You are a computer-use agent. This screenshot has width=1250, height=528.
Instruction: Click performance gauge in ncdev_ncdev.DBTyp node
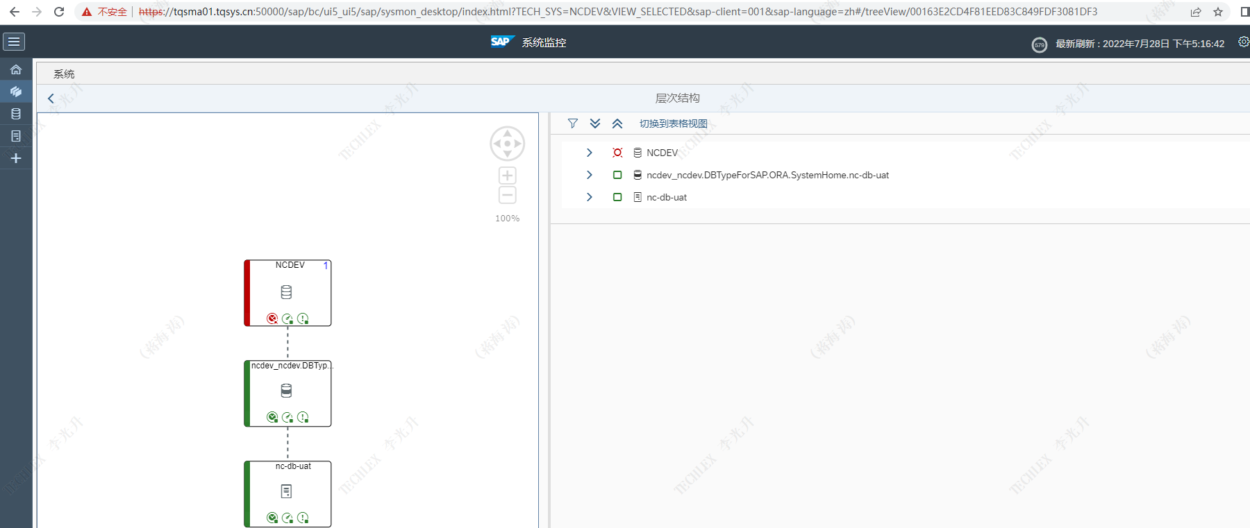(287, 417)
